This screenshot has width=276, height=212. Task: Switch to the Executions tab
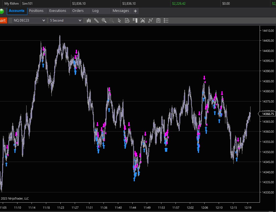click(x=58, y=11)
